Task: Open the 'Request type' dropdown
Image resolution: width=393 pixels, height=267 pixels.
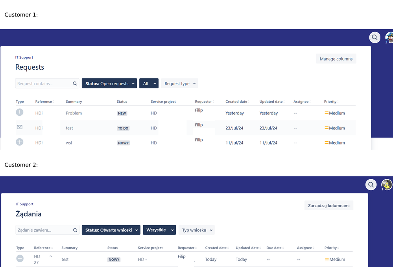Action: coord(179,83)
